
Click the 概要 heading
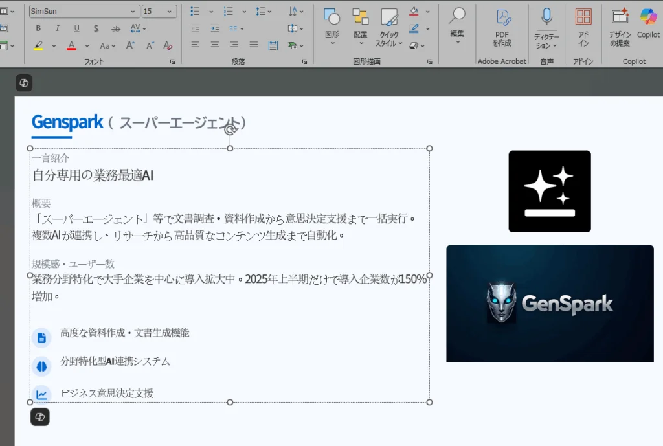(x=41, y=203)
